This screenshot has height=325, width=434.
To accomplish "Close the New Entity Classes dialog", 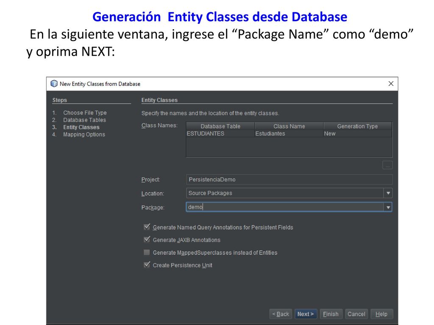I will [391, 83].
